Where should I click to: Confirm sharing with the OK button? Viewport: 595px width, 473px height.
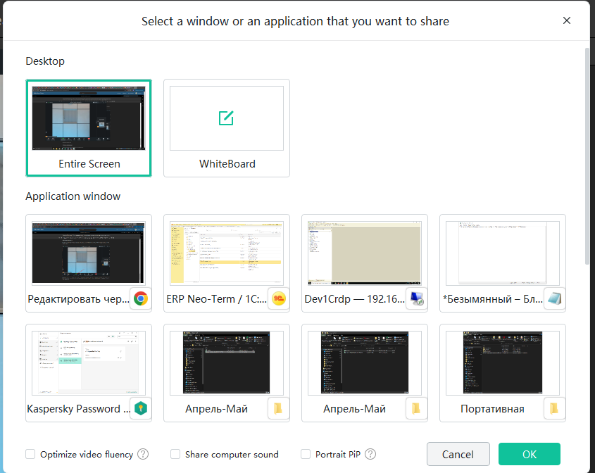[530, 454]
